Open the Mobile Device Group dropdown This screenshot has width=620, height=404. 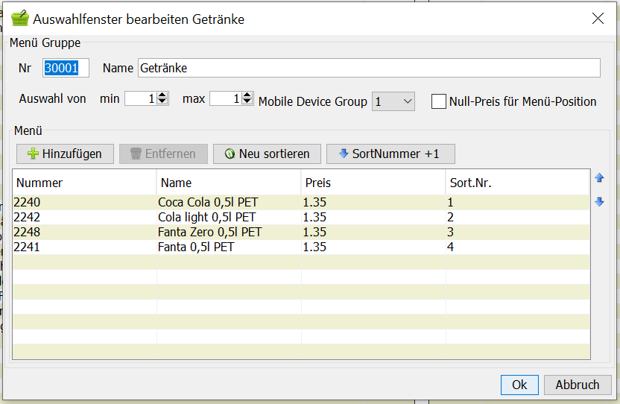[393, 101]
